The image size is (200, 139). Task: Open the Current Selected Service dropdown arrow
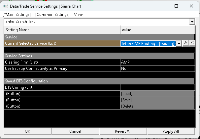[x=179, y=43]
